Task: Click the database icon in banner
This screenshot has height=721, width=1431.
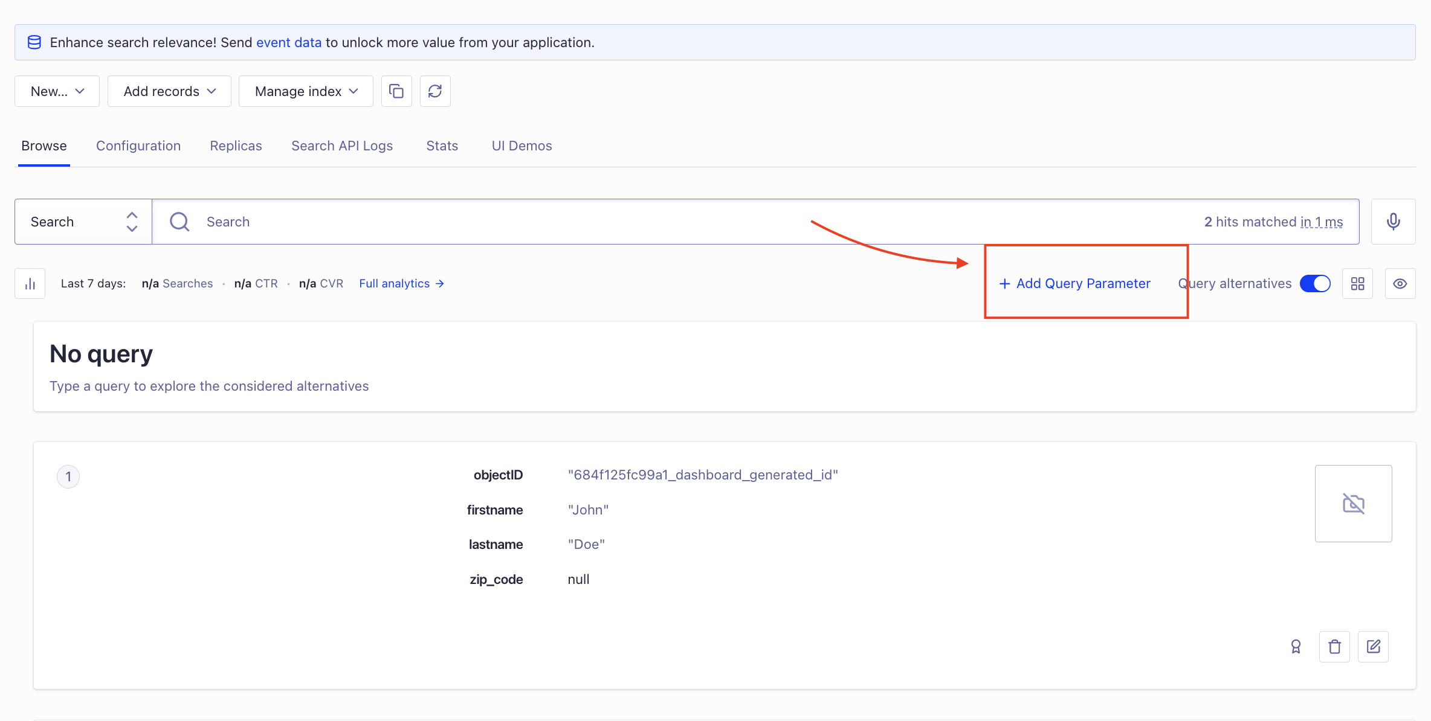Action: [x=34, y=42]
